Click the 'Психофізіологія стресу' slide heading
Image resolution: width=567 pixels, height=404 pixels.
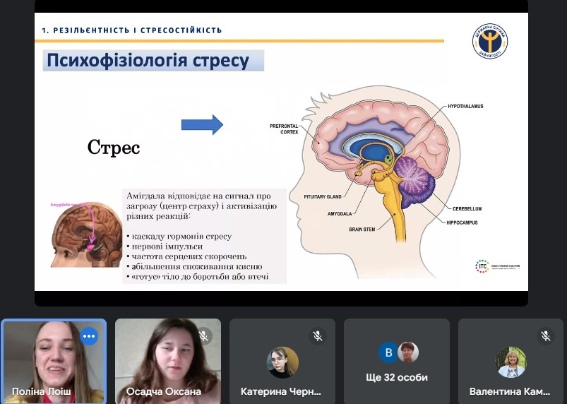(x=148, y=61)
